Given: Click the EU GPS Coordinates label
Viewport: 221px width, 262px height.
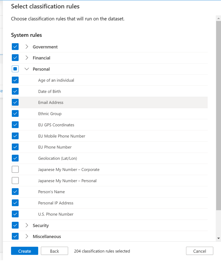Looking at the screenshot, I should click(x=56, y=125).
